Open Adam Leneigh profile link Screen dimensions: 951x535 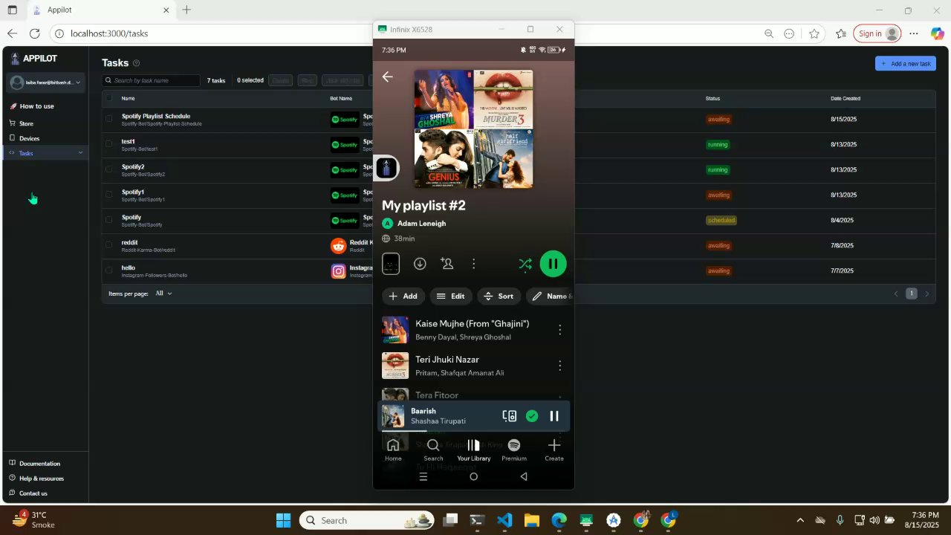421,223
